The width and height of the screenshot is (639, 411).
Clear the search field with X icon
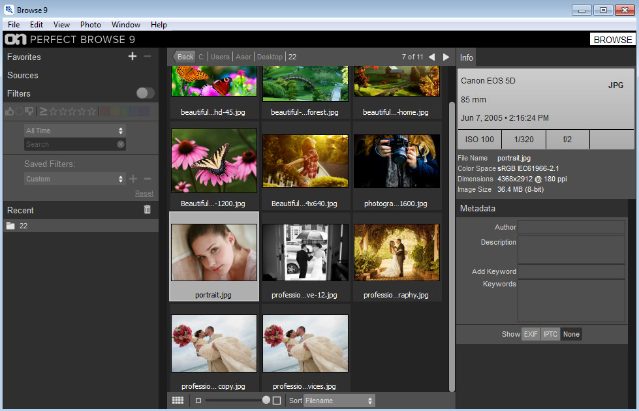(x=121, y=144)
